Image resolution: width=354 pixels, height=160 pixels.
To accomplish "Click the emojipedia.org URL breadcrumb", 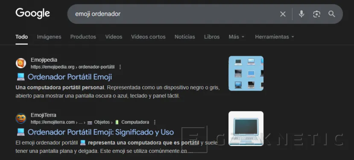I will (x=73, y=67).
